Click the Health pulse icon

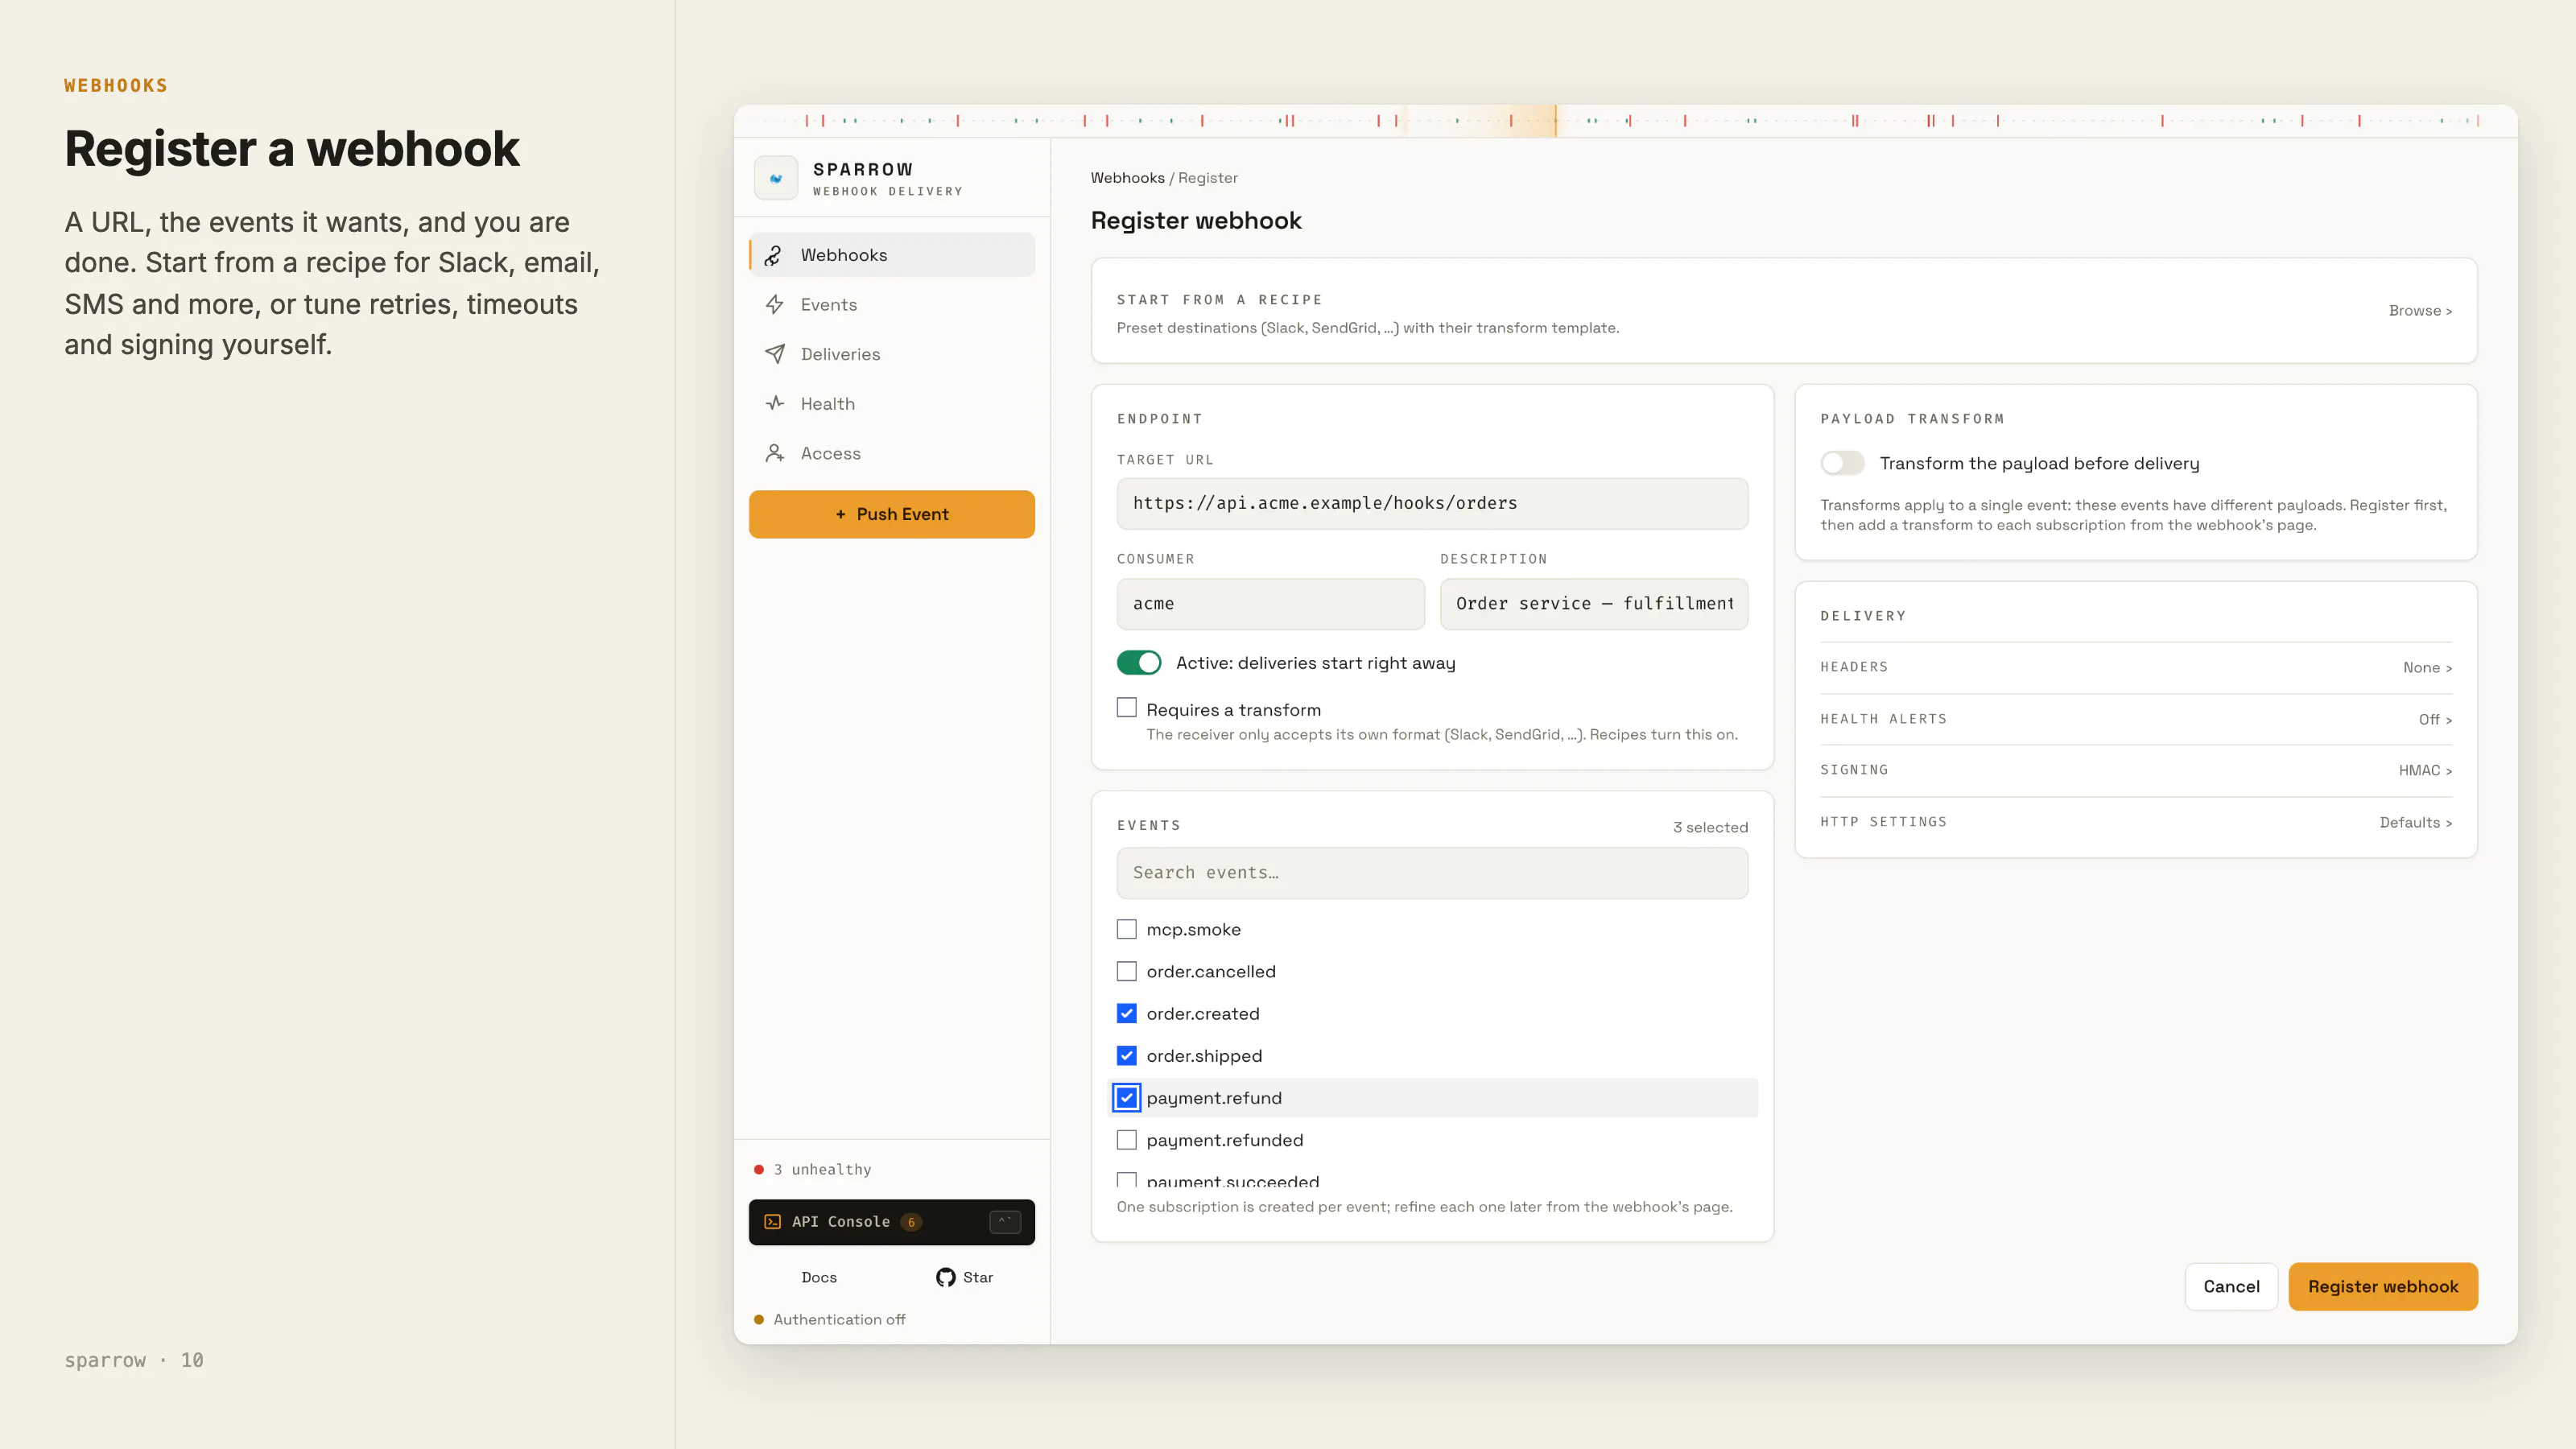pyautogui.click(x=774, y=404)
